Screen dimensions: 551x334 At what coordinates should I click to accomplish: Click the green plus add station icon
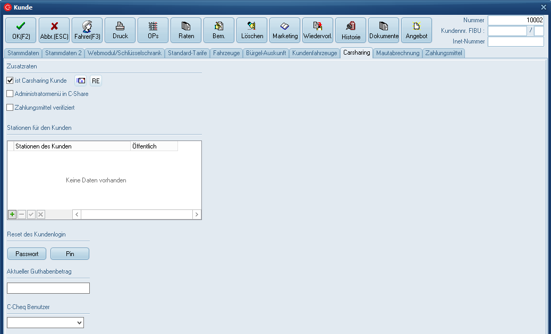(x=12, y=214)
